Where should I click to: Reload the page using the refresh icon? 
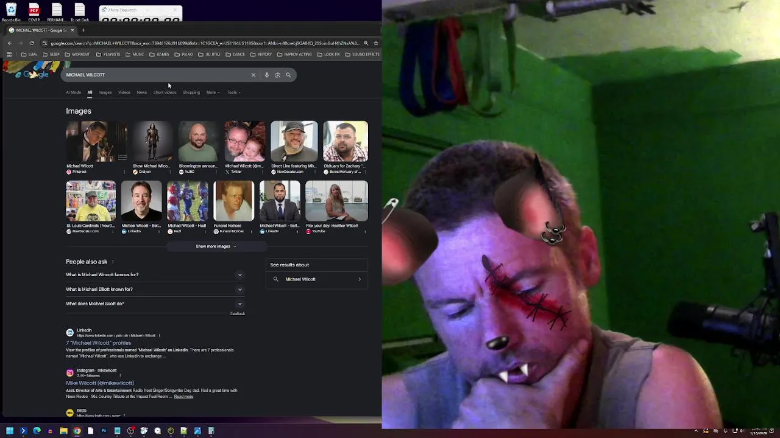point(32,43)
